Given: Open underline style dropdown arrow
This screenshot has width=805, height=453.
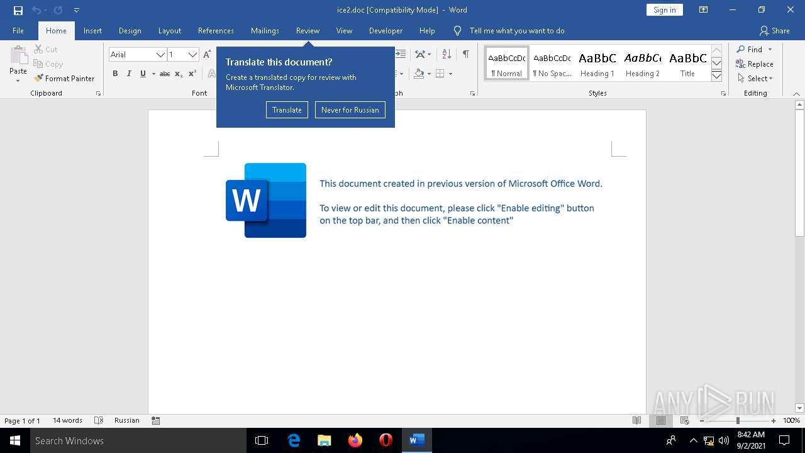Looking at the screenshot, I should (153, 74).
